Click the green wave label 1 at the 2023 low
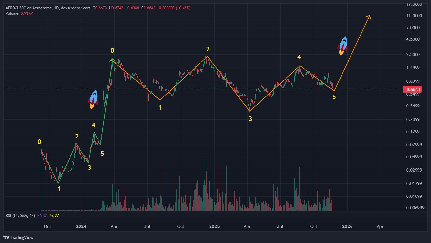The width and height of the screenshot is (431, 243). click(59, 189)
